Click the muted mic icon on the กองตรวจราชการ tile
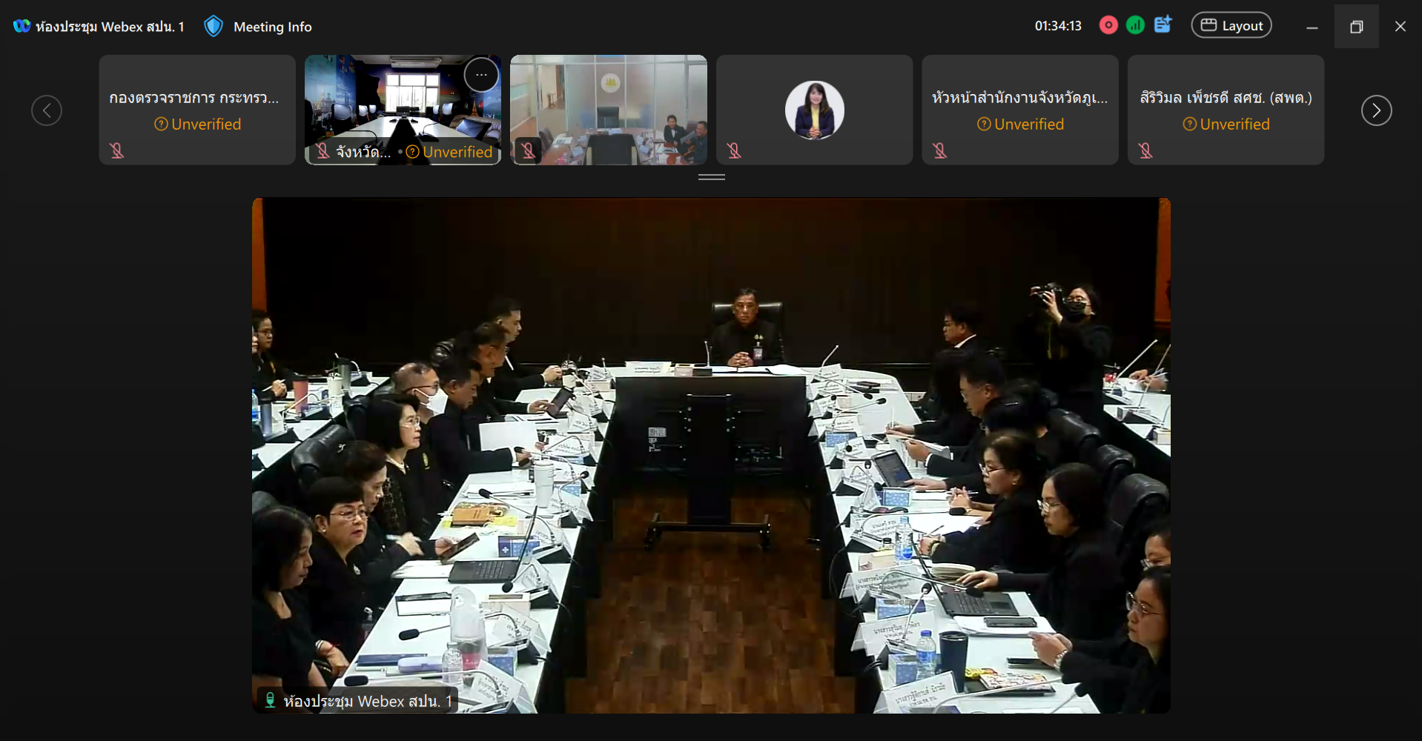The width and height of the screenshot is (1422, 741). tap(117, 151)
